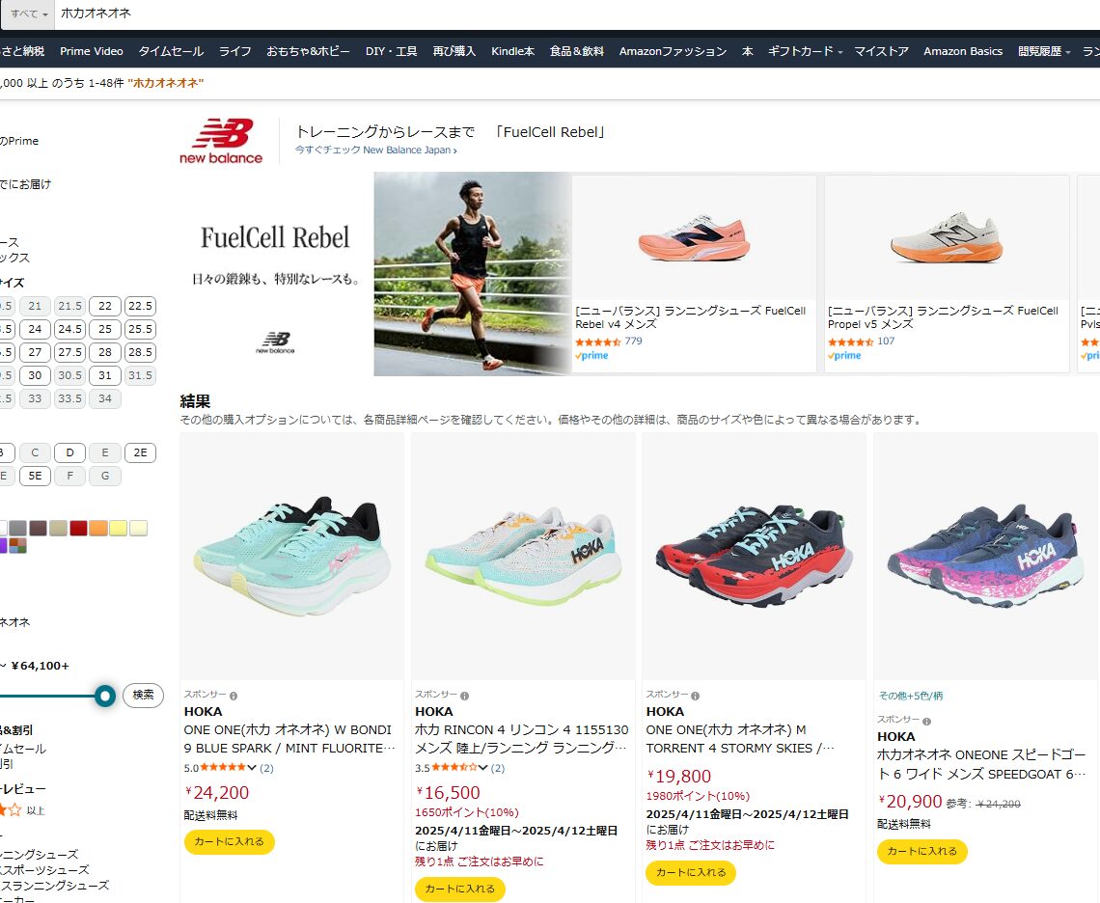Select shoe size 28.5

click(x=140, y=352)
